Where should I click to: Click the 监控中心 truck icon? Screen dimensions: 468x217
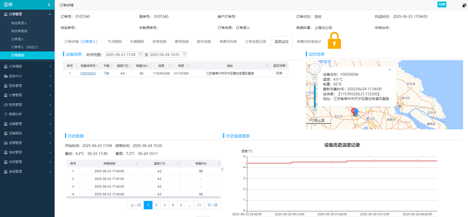click(5, 76)
